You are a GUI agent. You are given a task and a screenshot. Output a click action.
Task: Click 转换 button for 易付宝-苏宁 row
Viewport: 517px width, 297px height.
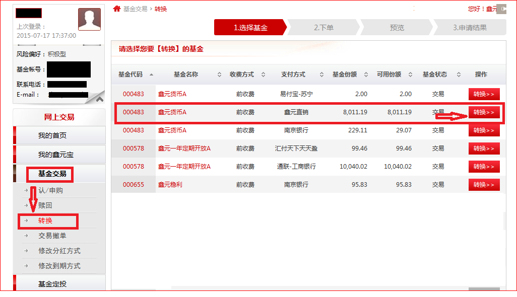click(484, 94)
